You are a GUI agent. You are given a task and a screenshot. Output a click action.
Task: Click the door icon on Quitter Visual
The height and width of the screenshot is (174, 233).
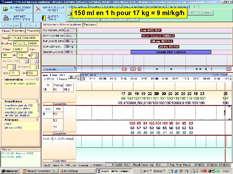(x=44, y=18)
